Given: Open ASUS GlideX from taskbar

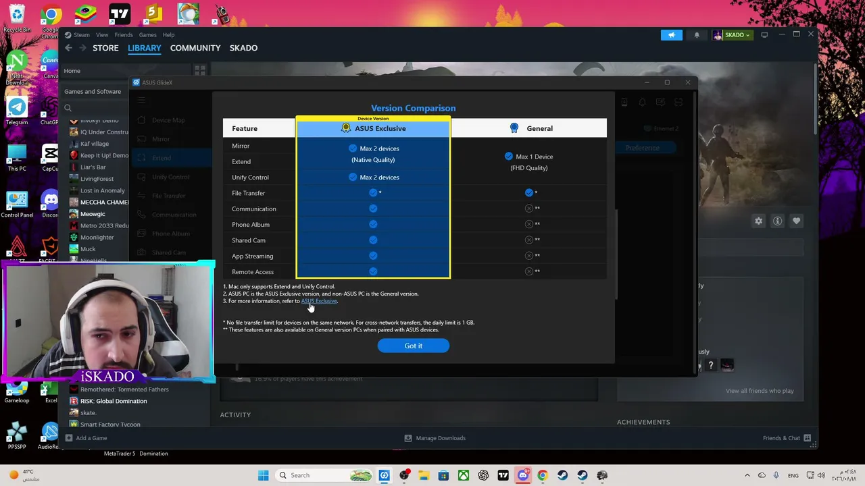Looking at the screenshot, I should tap(385, 475).
